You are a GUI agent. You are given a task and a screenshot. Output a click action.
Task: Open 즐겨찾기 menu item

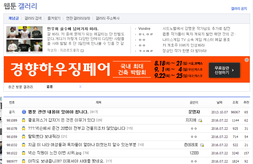click(x=54, y=18)
